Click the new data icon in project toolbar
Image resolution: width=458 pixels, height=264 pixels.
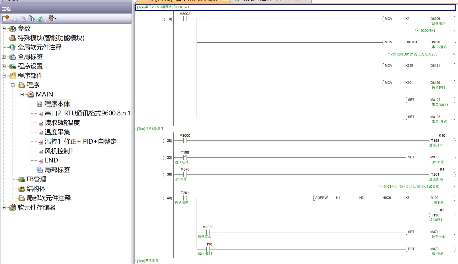pyautogui.click(x=5, y=19)
